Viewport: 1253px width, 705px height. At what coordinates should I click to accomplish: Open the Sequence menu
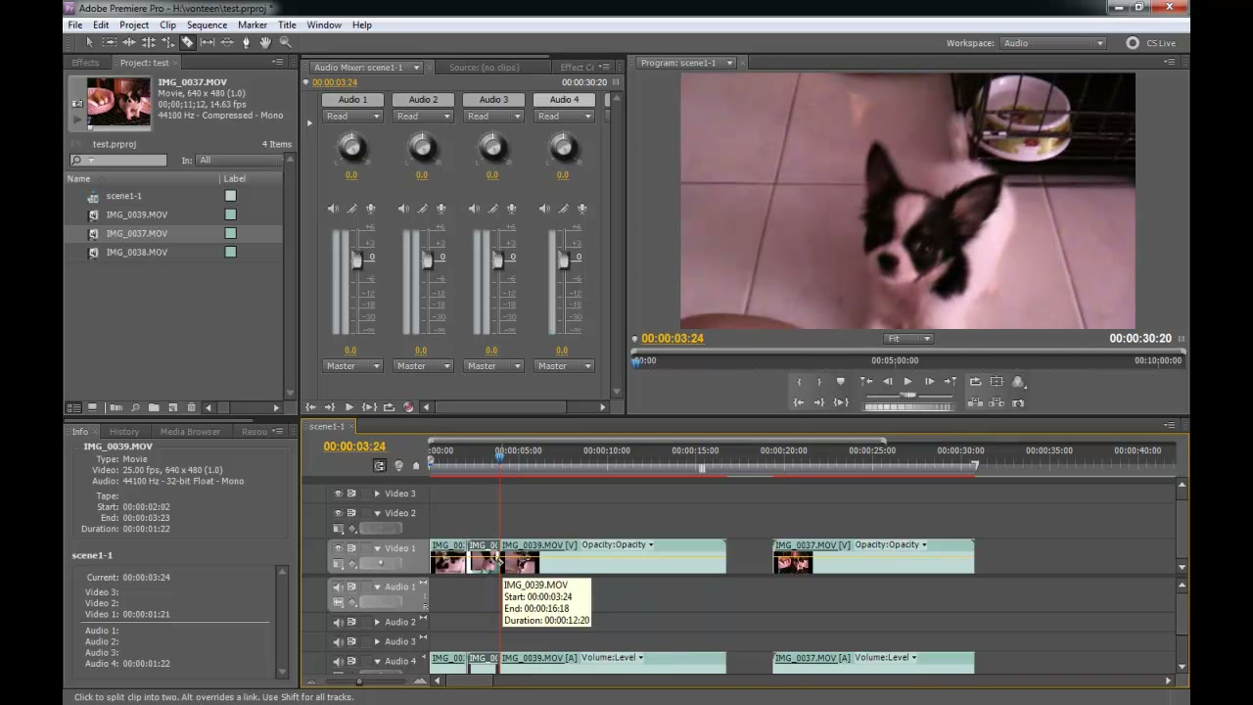[207, 24]
